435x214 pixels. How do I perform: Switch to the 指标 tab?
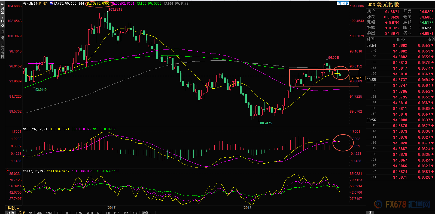tap(11, 213)
